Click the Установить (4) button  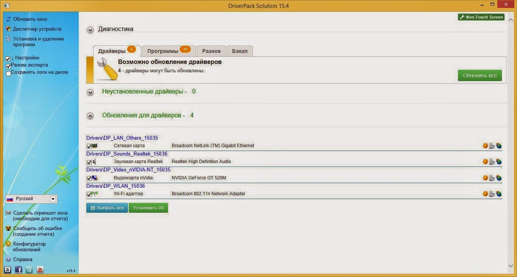[148, 208]
